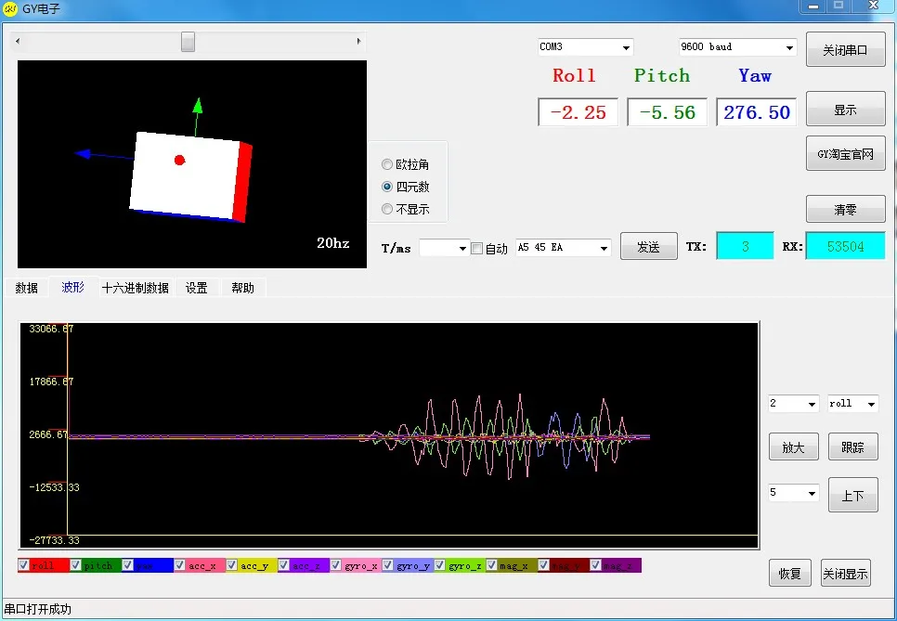Uncheck the gyro_x waveform checkbox
The height and width of the screenshot is (621, 897).
tap(335, 565)
